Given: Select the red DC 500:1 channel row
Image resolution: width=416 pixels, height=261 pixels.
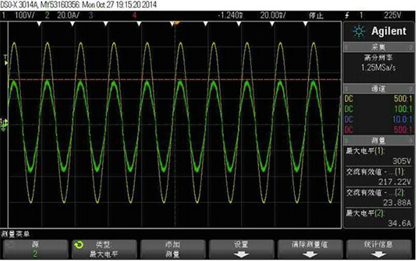Looking at the screenshot, I should coord(378,130).
